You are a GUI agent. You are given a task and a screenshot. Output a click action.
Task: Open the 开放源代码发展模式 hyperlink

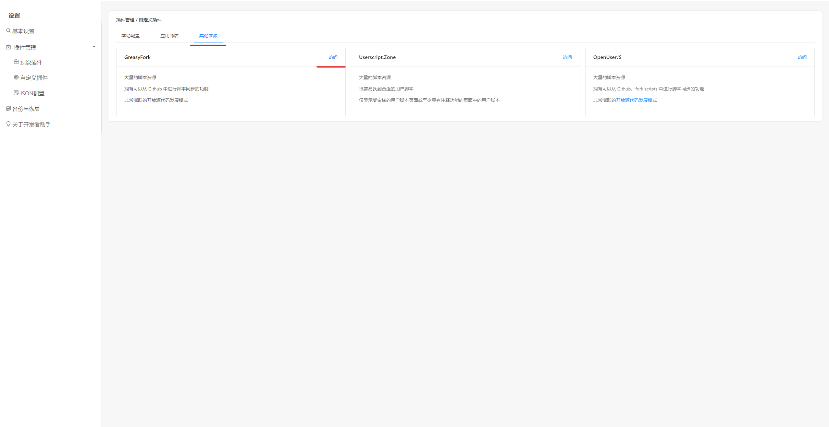tap(636, 100)
